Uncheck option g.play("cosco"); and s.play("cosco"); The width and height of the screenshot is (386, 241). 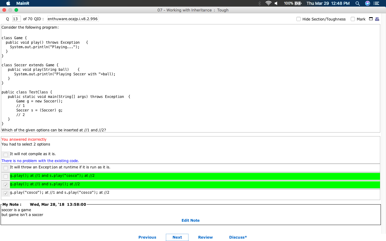6,193
